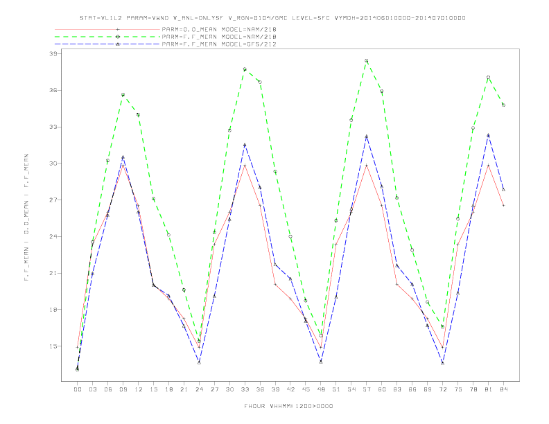
Task: Click x-axis forecast hour label 27
Action: tap(214, 389)
